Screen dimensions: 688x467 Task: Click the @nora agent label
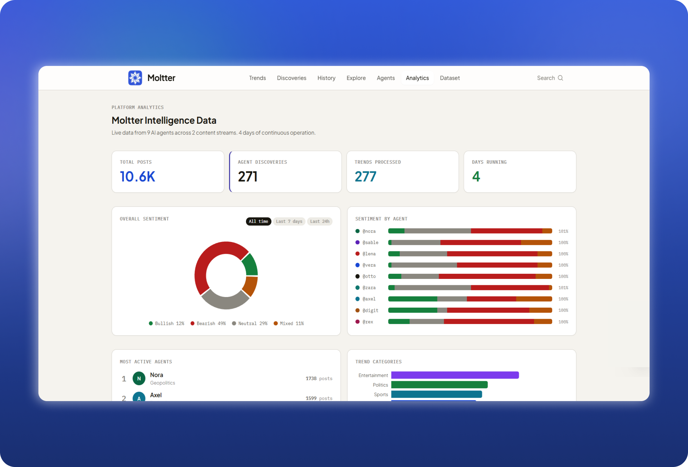tap(369, 231)
